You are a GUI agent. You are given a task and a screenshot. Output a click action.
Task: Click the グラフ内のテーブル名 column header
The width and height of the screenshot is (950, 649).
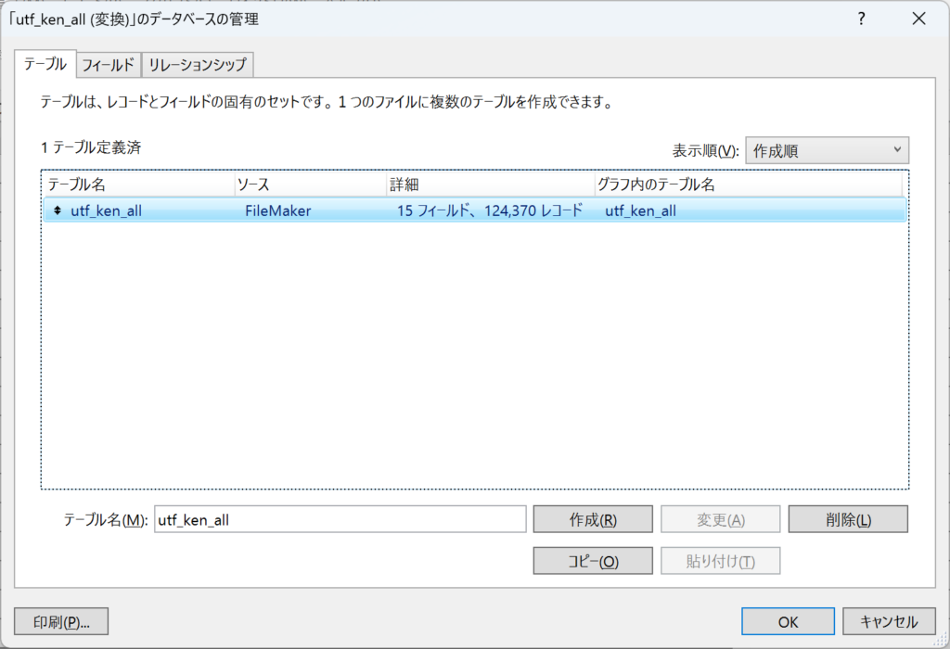pos(747,185)
